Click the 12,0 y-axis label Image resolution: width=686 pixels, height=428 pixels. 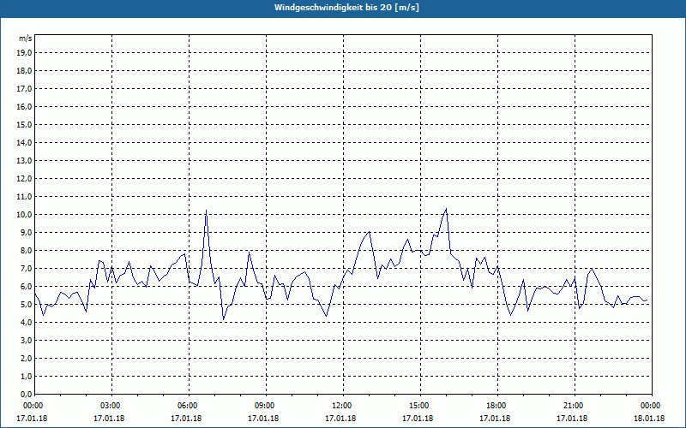click(x=25, y=179)
